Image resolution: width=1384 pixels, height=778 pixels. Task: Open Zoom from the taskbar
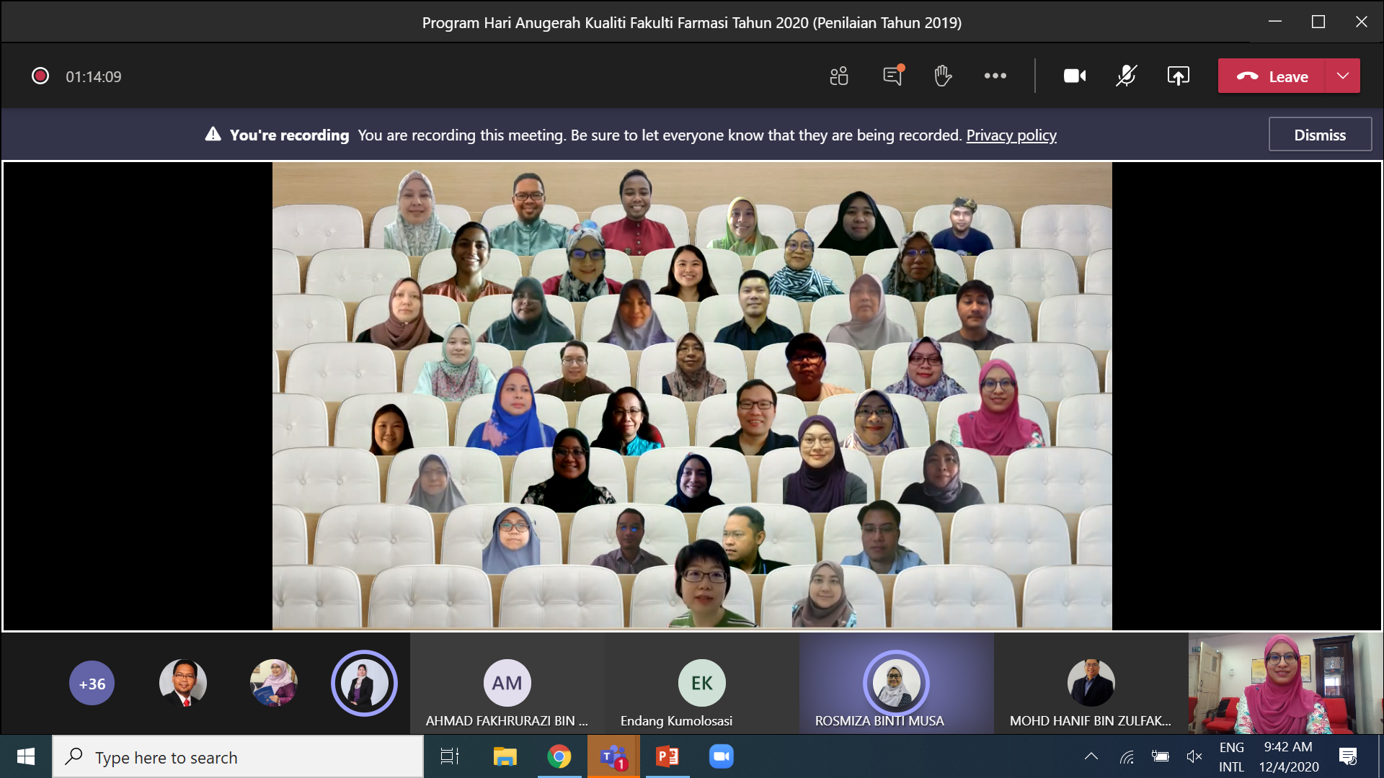[x=721, y=756]
